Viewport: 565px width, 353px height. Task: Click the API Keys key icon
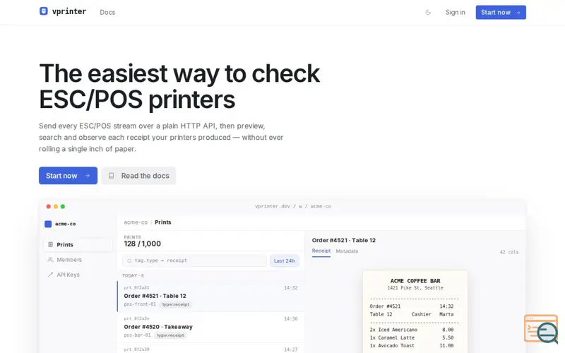tap(50, 275)
